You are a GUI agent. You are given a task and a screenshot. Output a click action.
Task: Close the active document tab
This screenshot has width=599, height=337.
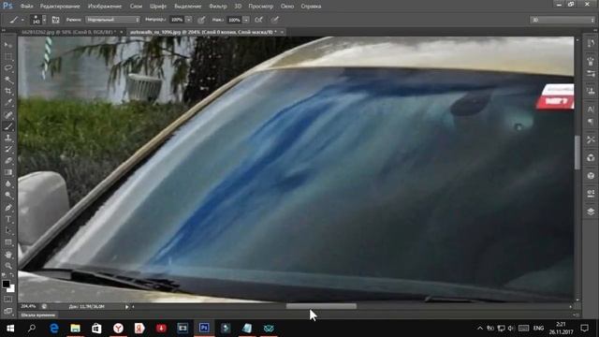[x=282, y=33]
